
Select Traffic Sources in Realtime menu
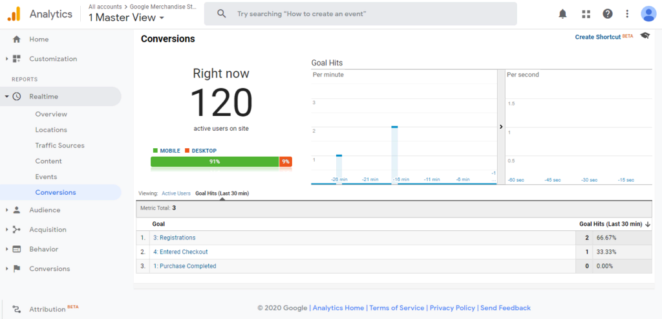tap(59, 146)
